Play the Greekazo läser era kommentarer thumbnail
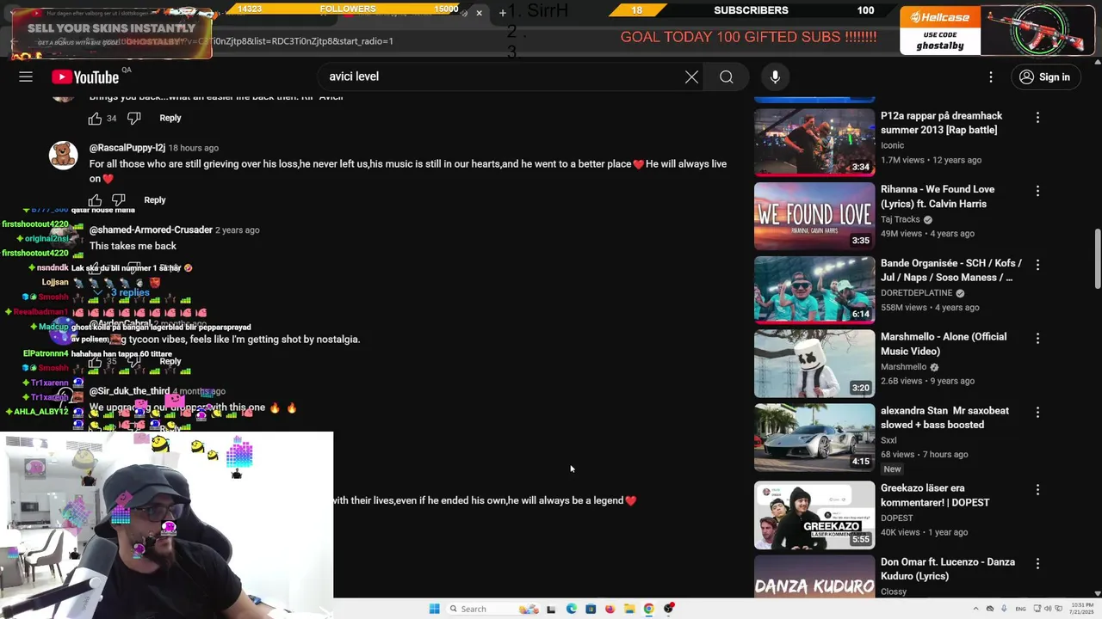 814,515
